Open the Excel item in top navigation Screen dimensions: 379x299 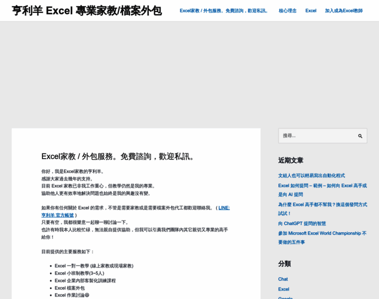click(311, 10)
